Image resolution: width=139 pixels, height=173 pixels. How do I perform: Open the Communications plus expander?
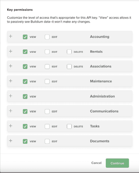11,111
